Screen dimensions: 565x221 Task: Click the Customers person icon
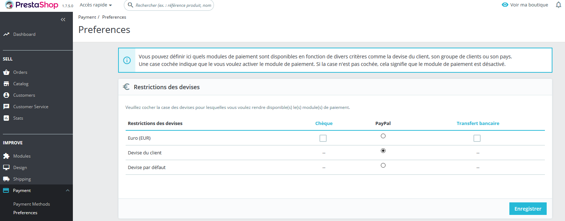[6, 95]
